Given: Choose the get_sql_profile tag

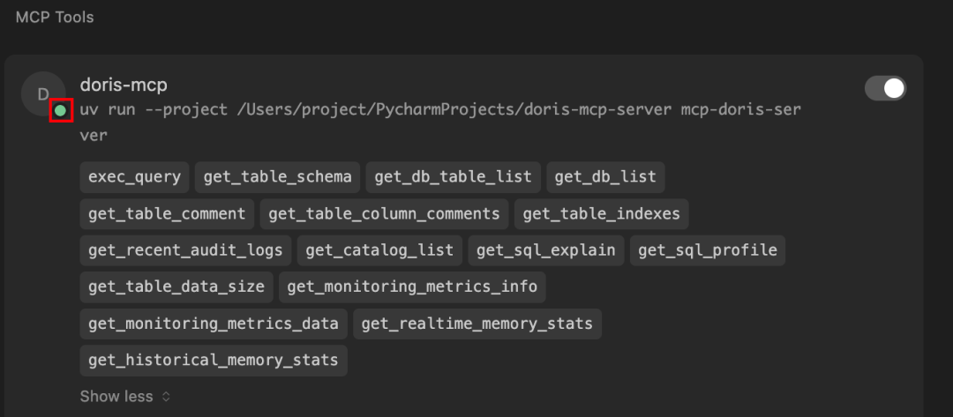Looking at the screenshot, I should [x=708, y=250].
